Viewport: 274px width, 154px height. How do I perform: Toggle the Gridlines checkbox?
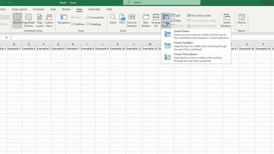point(72,24)
